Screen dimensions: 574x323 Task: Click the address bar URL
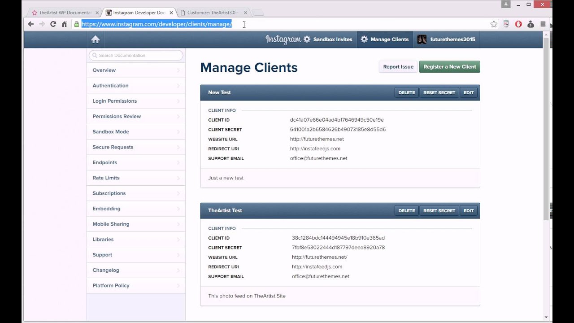pyautogui.click(x=157, y=24)
